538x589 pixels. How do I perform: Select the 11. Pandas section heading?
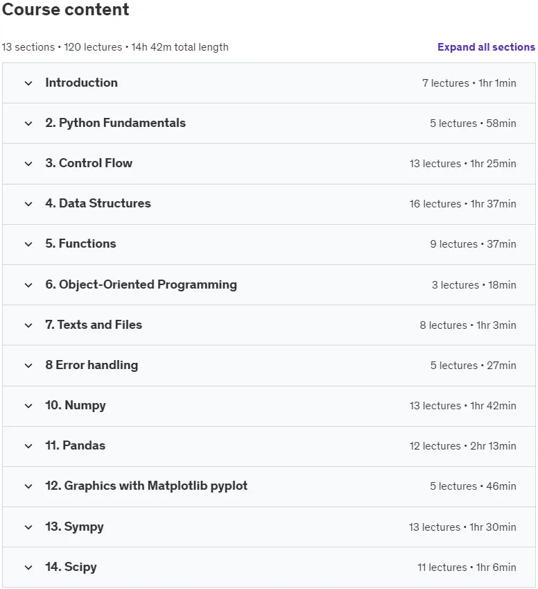click(x=75, y=445)
